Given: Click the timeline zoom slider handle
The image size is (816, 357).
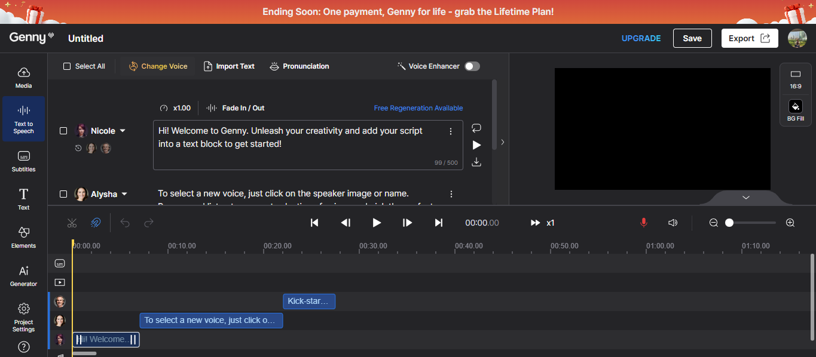Looking at the screenshot, I should click(x=729, y=223).
